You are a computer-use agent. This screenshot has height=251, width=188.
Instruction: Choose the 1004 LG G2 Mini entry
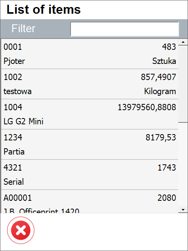[90, 114]
